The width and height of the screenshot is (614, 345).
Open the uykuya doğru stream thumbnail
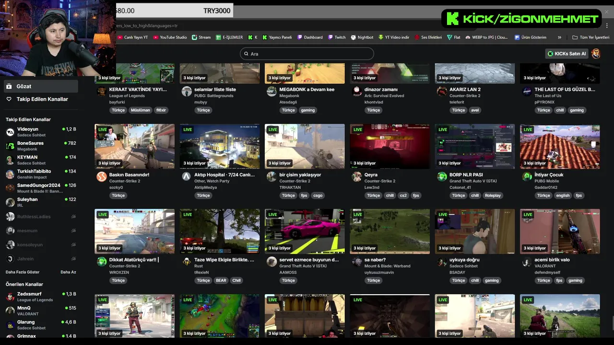pos(475,231)
